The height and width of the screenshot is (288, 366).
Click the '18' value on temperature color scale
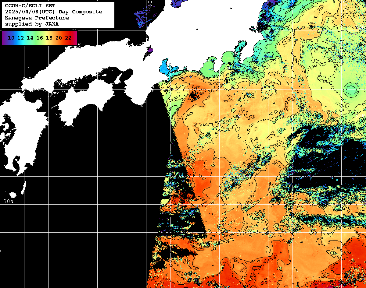[49, 38]
